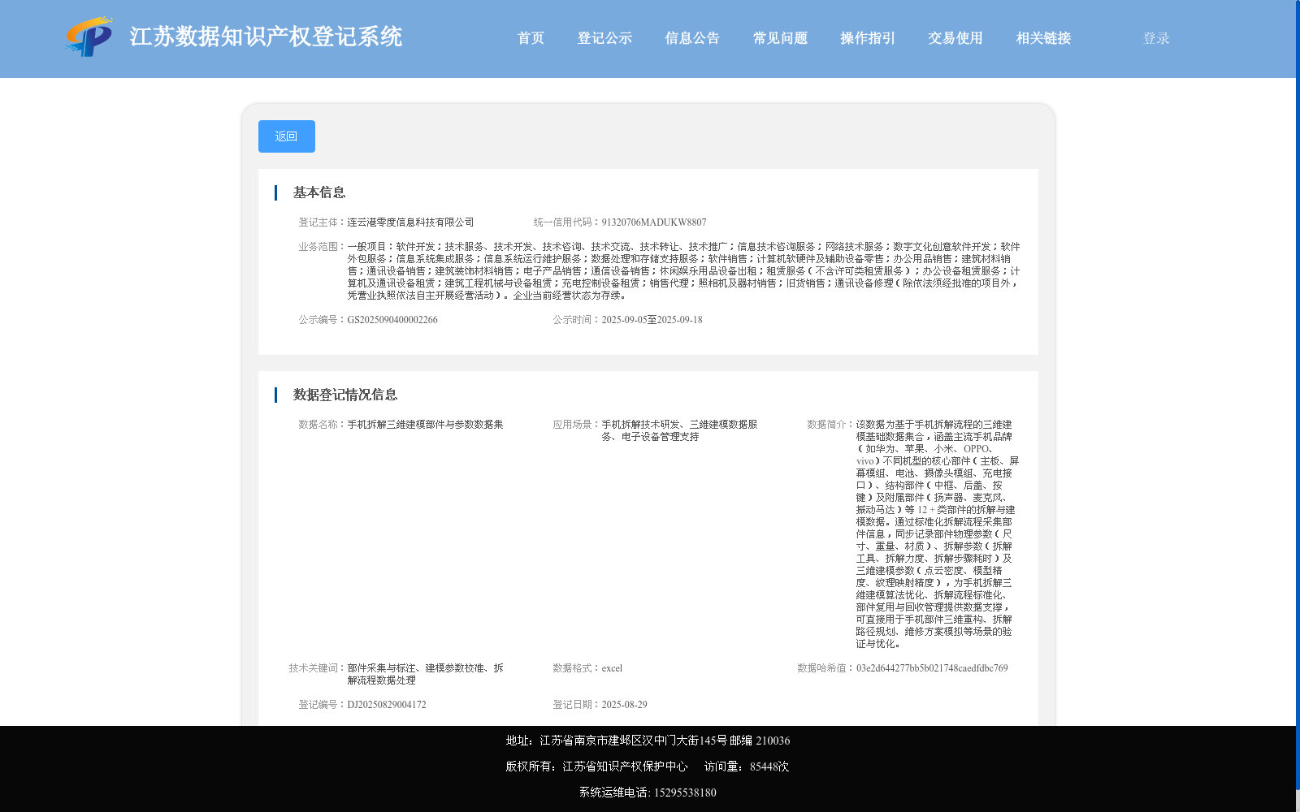The width and height of the screenshot is (1300, 812).
Task: Select publication number GS2025090400002266
Action: point(392,320)
